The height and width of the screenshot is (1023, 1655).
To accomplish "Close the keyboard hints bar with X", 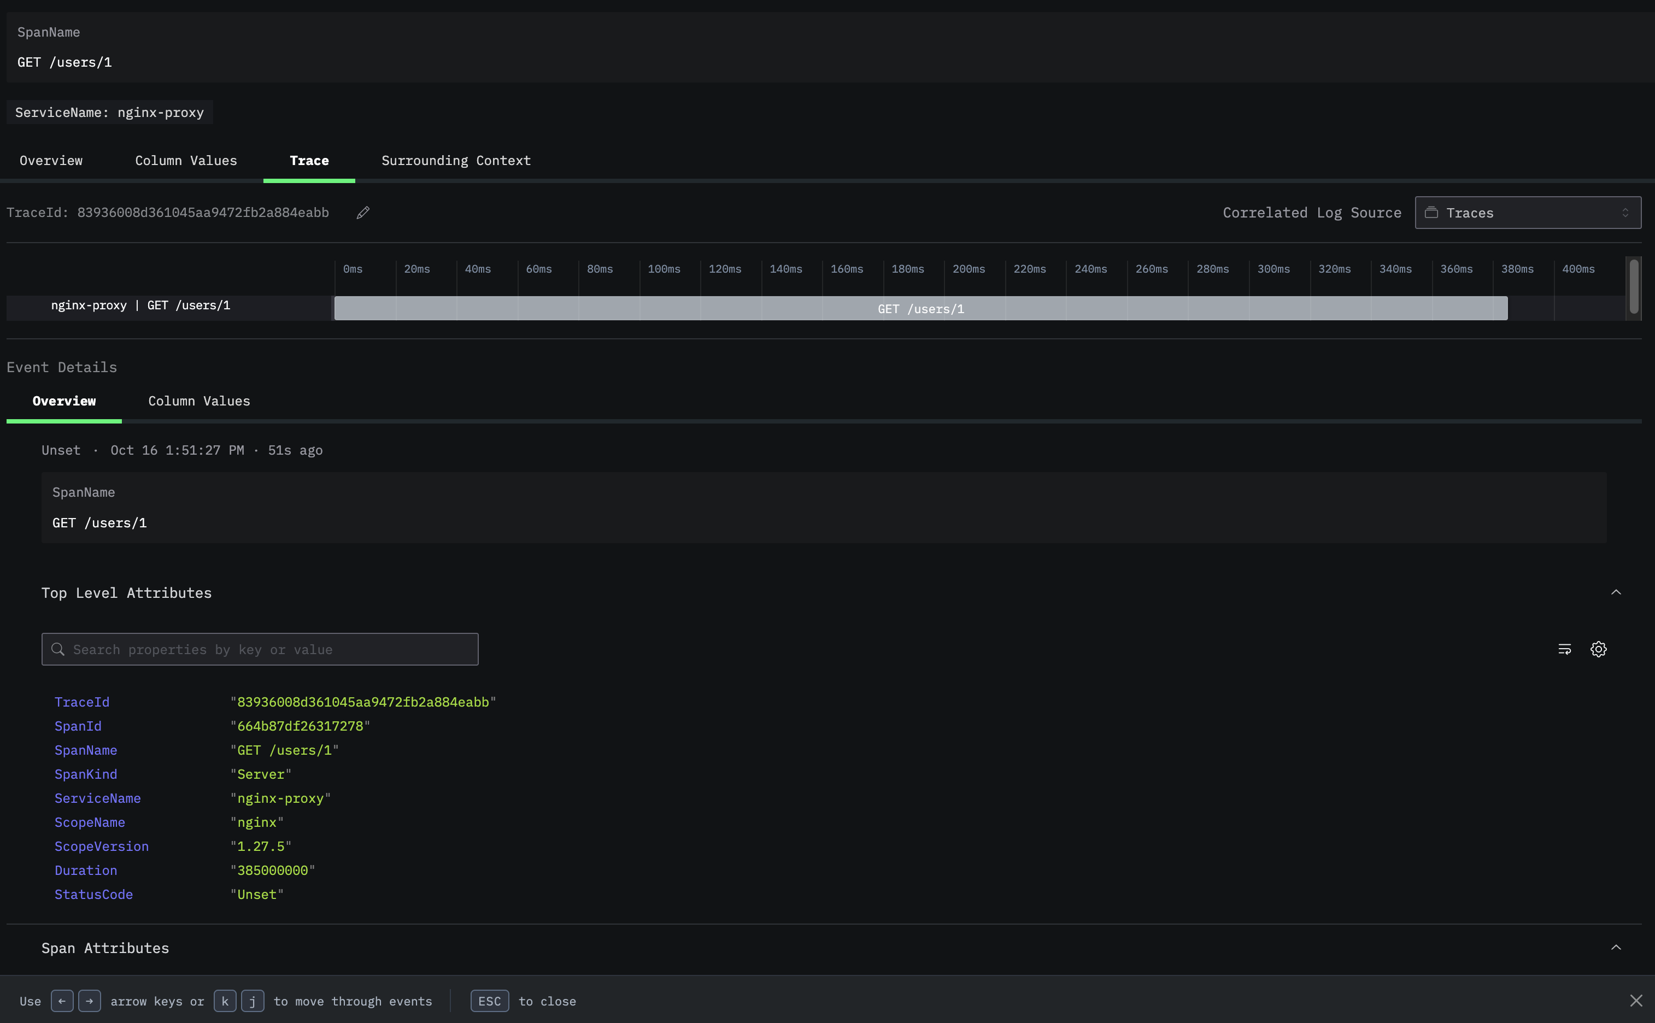I will tap(1636, 1001).
